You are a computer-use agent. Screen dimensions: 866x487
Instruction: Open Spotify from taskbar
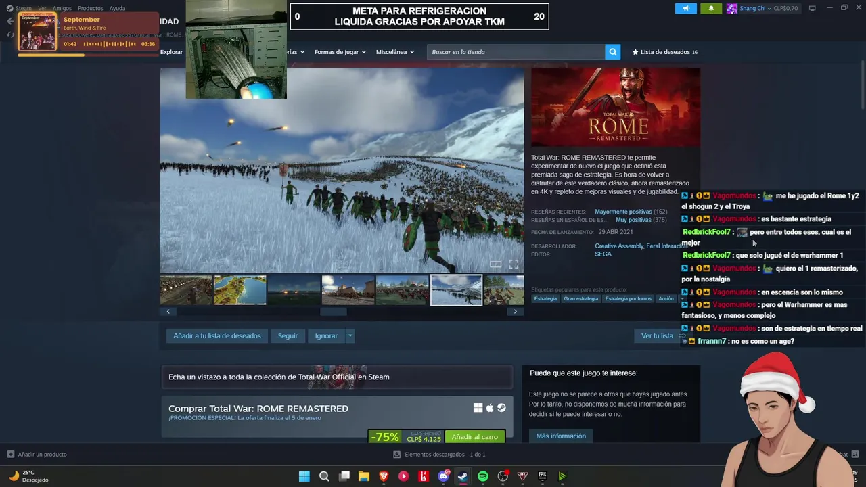(x=483, y=476)
